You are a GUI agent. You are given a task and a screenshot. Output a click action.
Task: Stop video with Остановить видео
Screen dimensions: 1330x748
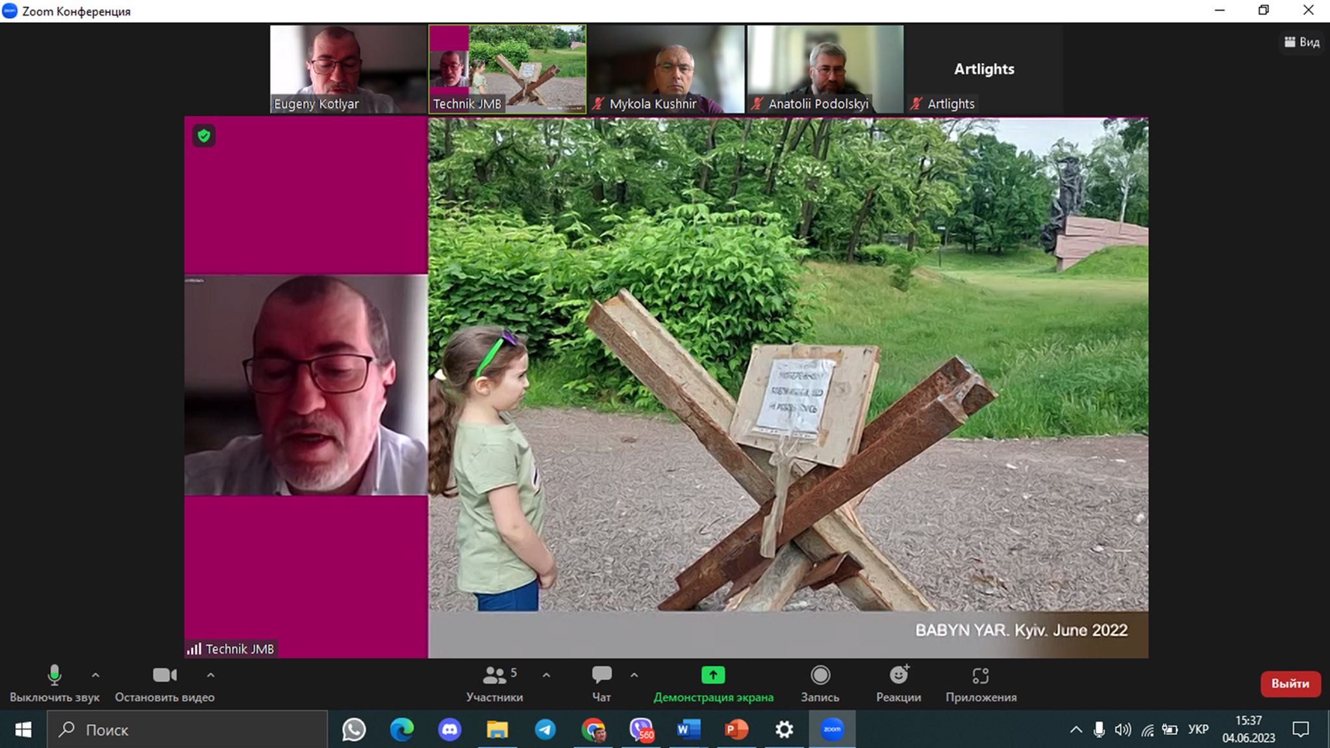click(x=164, y=676)
